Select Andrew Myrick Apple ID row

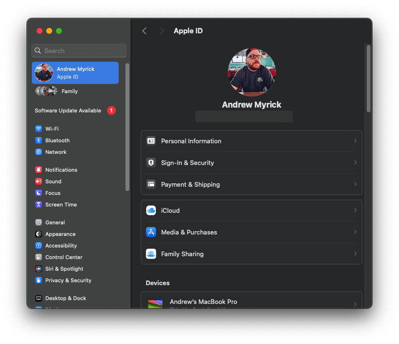75,73
